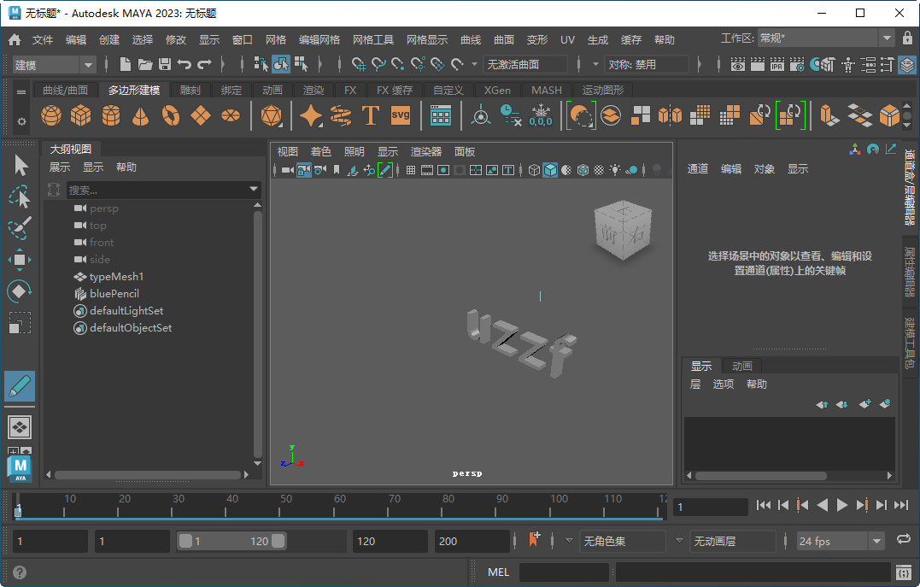Switch to the 雕刻 shelf tab
Image resolution: width=920 pixels, height=587 pixels.
click(189, 89)
